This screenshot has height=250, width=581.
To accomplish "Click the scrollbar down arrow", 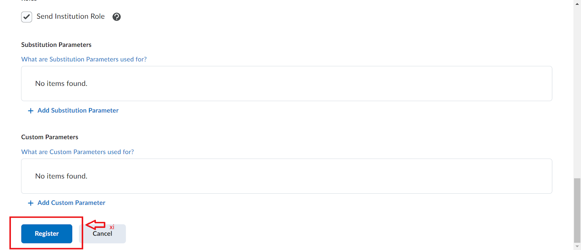I will 577,246.
